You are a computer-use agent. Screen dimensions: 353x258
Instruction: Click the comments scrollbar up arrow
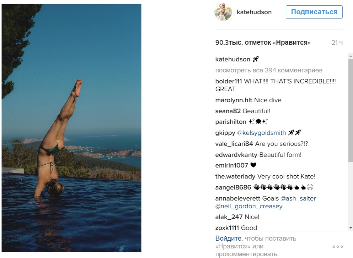coord(351,56)
